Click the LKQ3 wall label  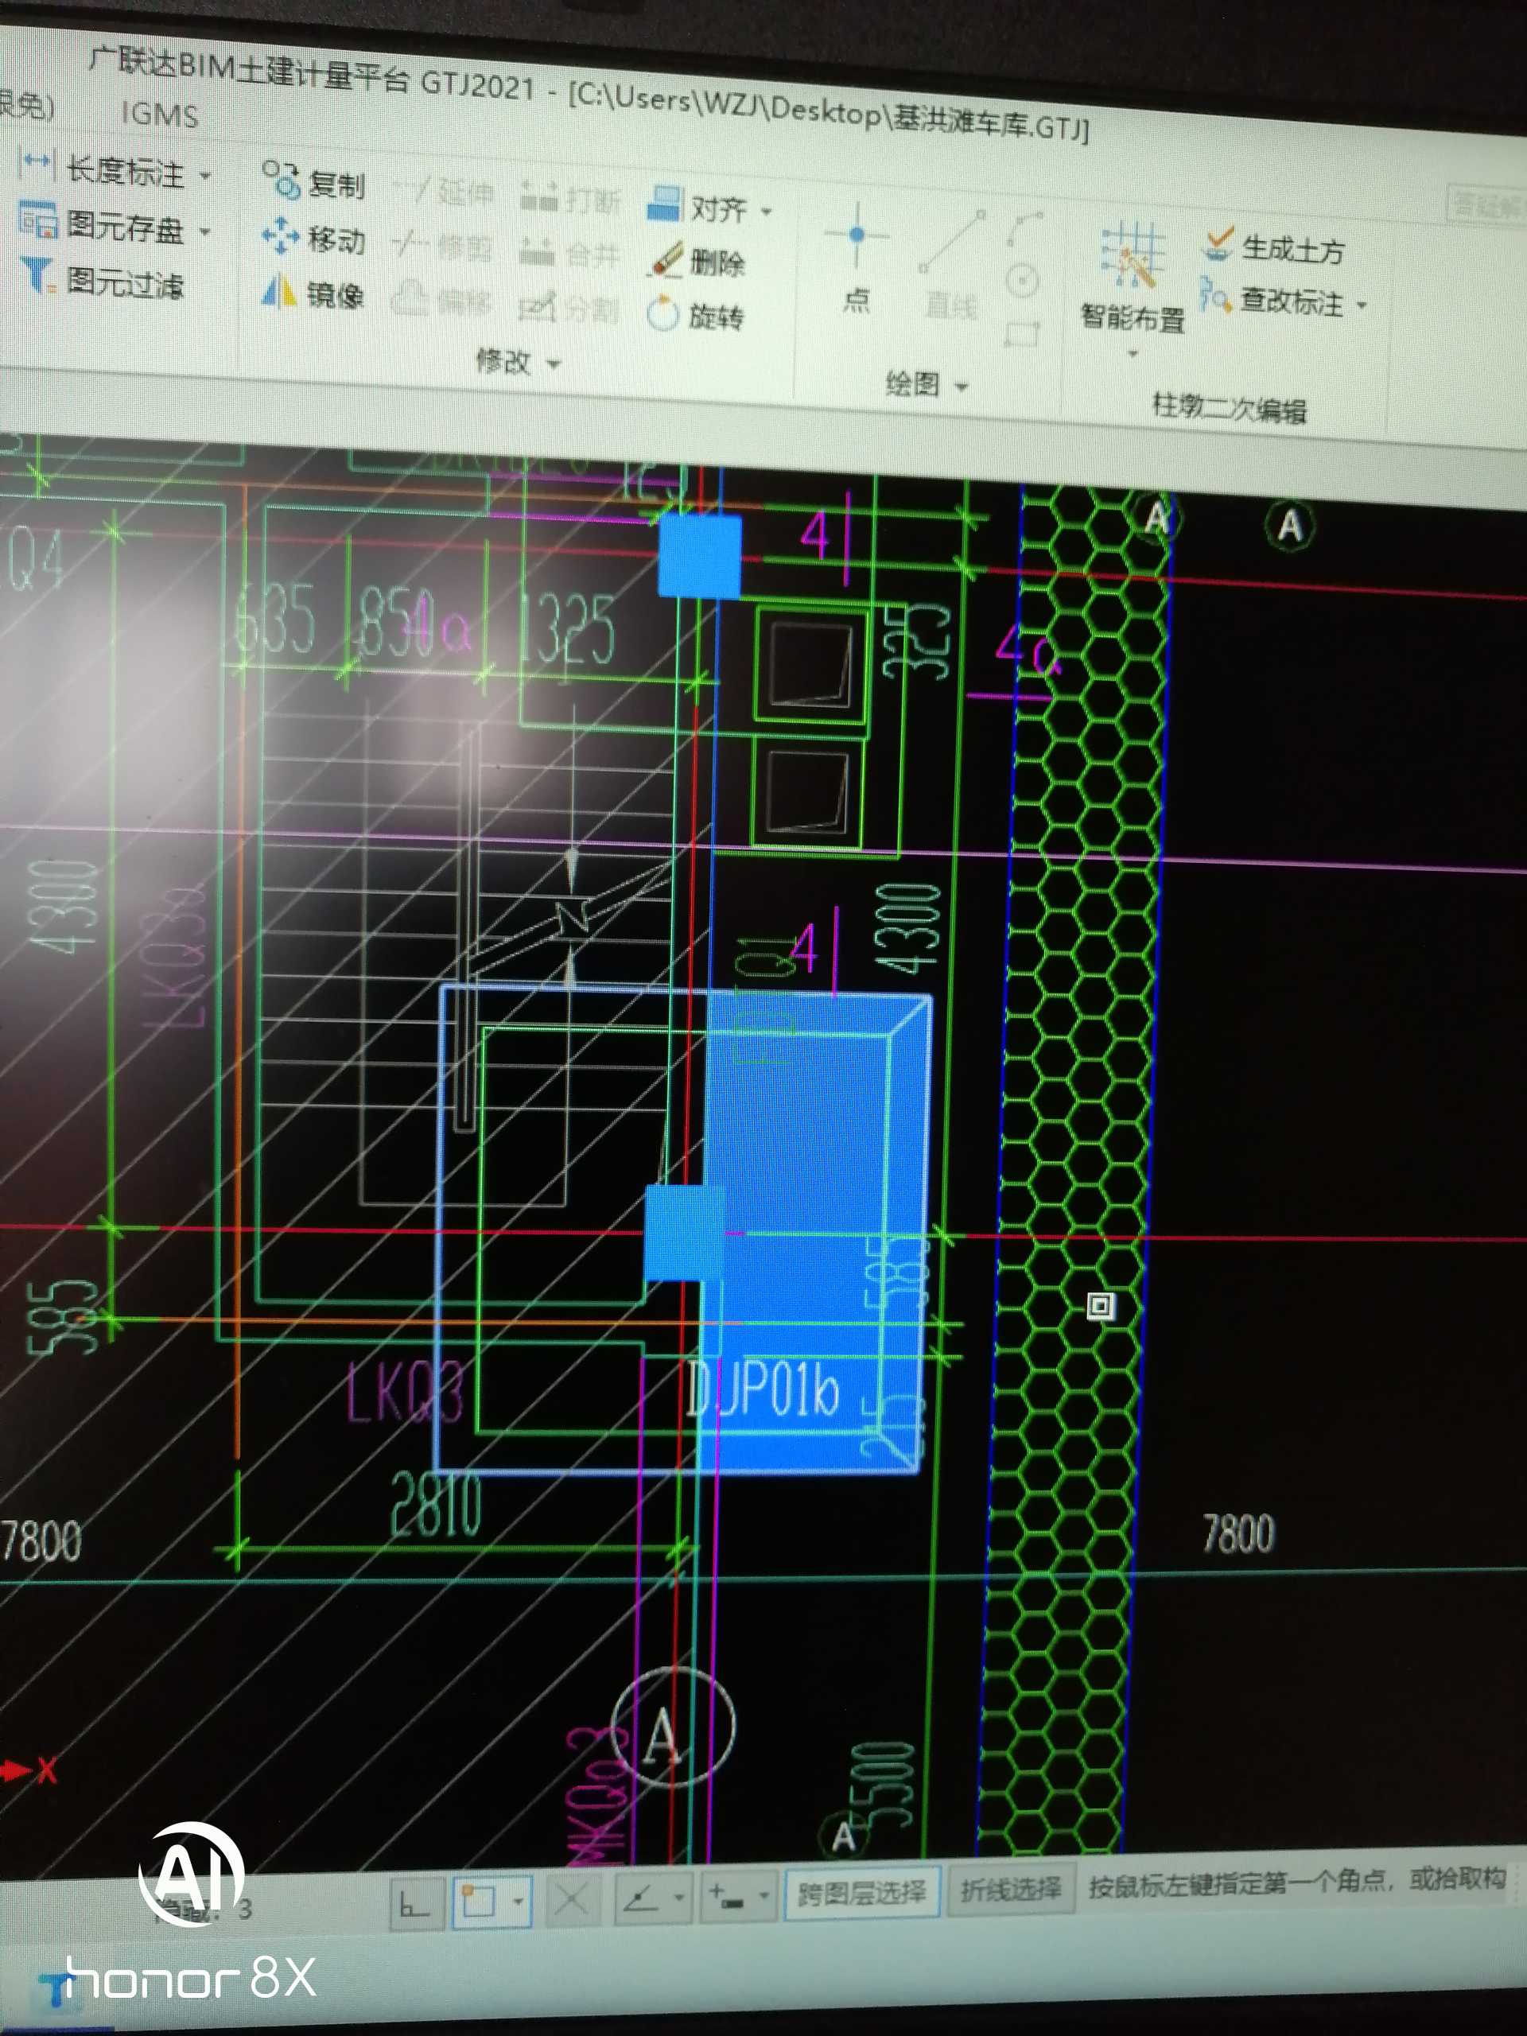pos(403,1392)
